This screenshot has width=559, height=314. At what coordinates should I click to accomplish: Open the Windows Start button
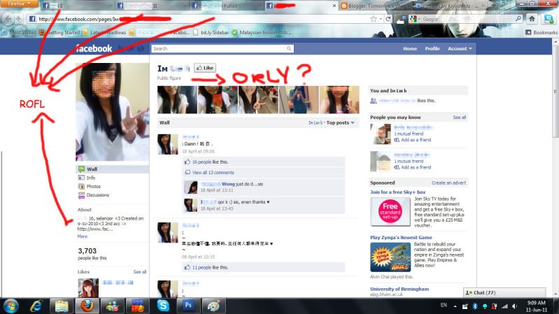(x=10, y=306)
